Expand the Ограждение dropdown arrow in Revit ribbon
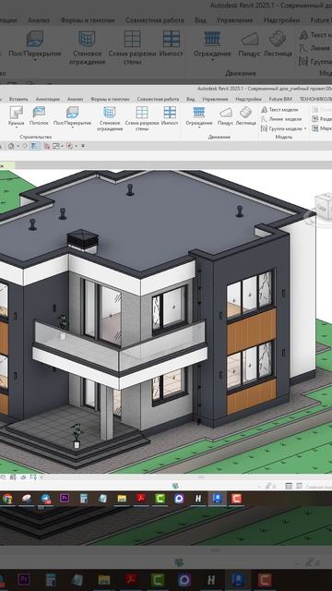The height and width of the screenshot is (591, 332). [199, 127]
